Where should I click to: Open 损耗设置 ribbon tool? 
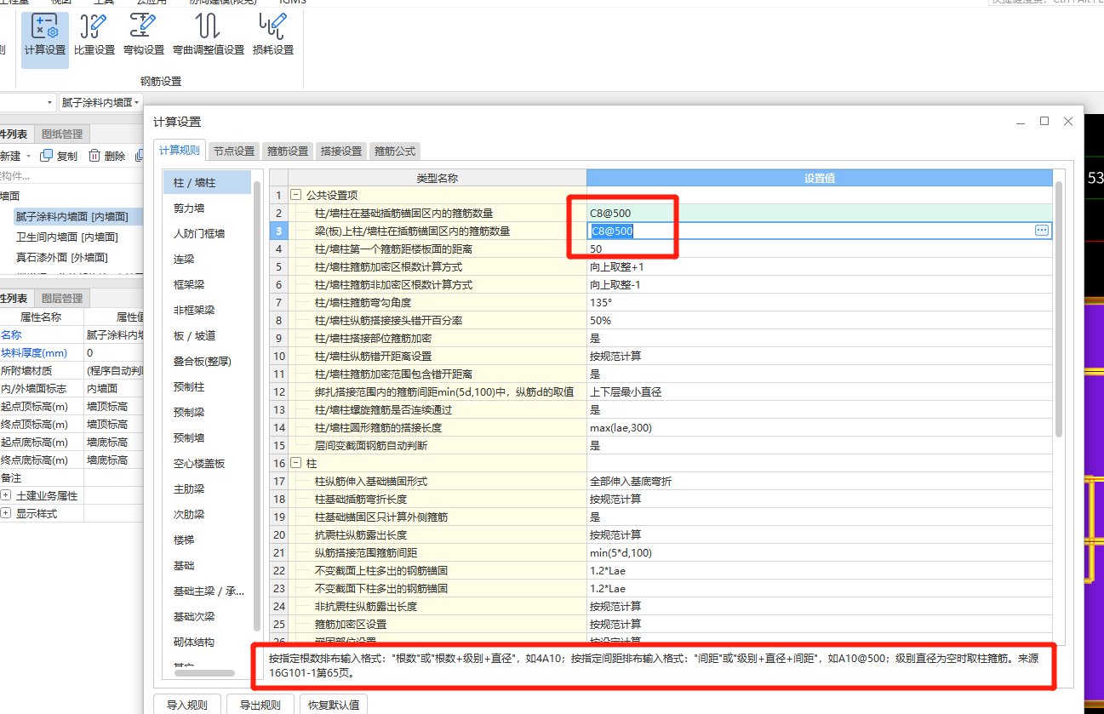coord(273,36)
